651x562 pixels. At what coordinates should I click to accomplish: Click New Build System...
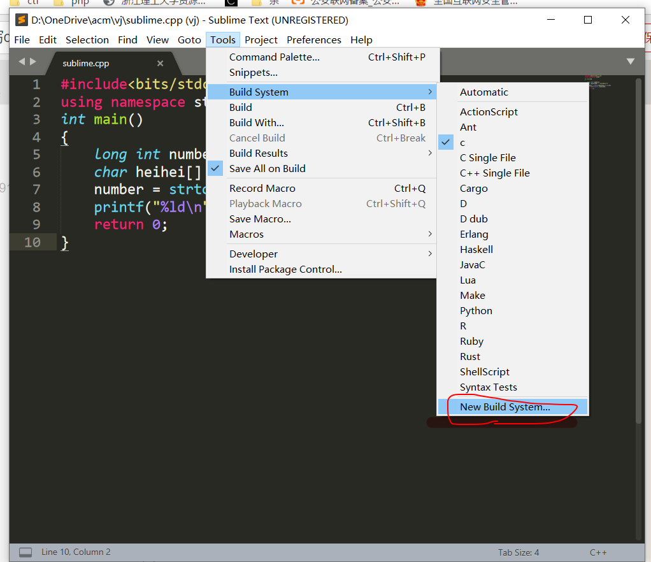513,407
